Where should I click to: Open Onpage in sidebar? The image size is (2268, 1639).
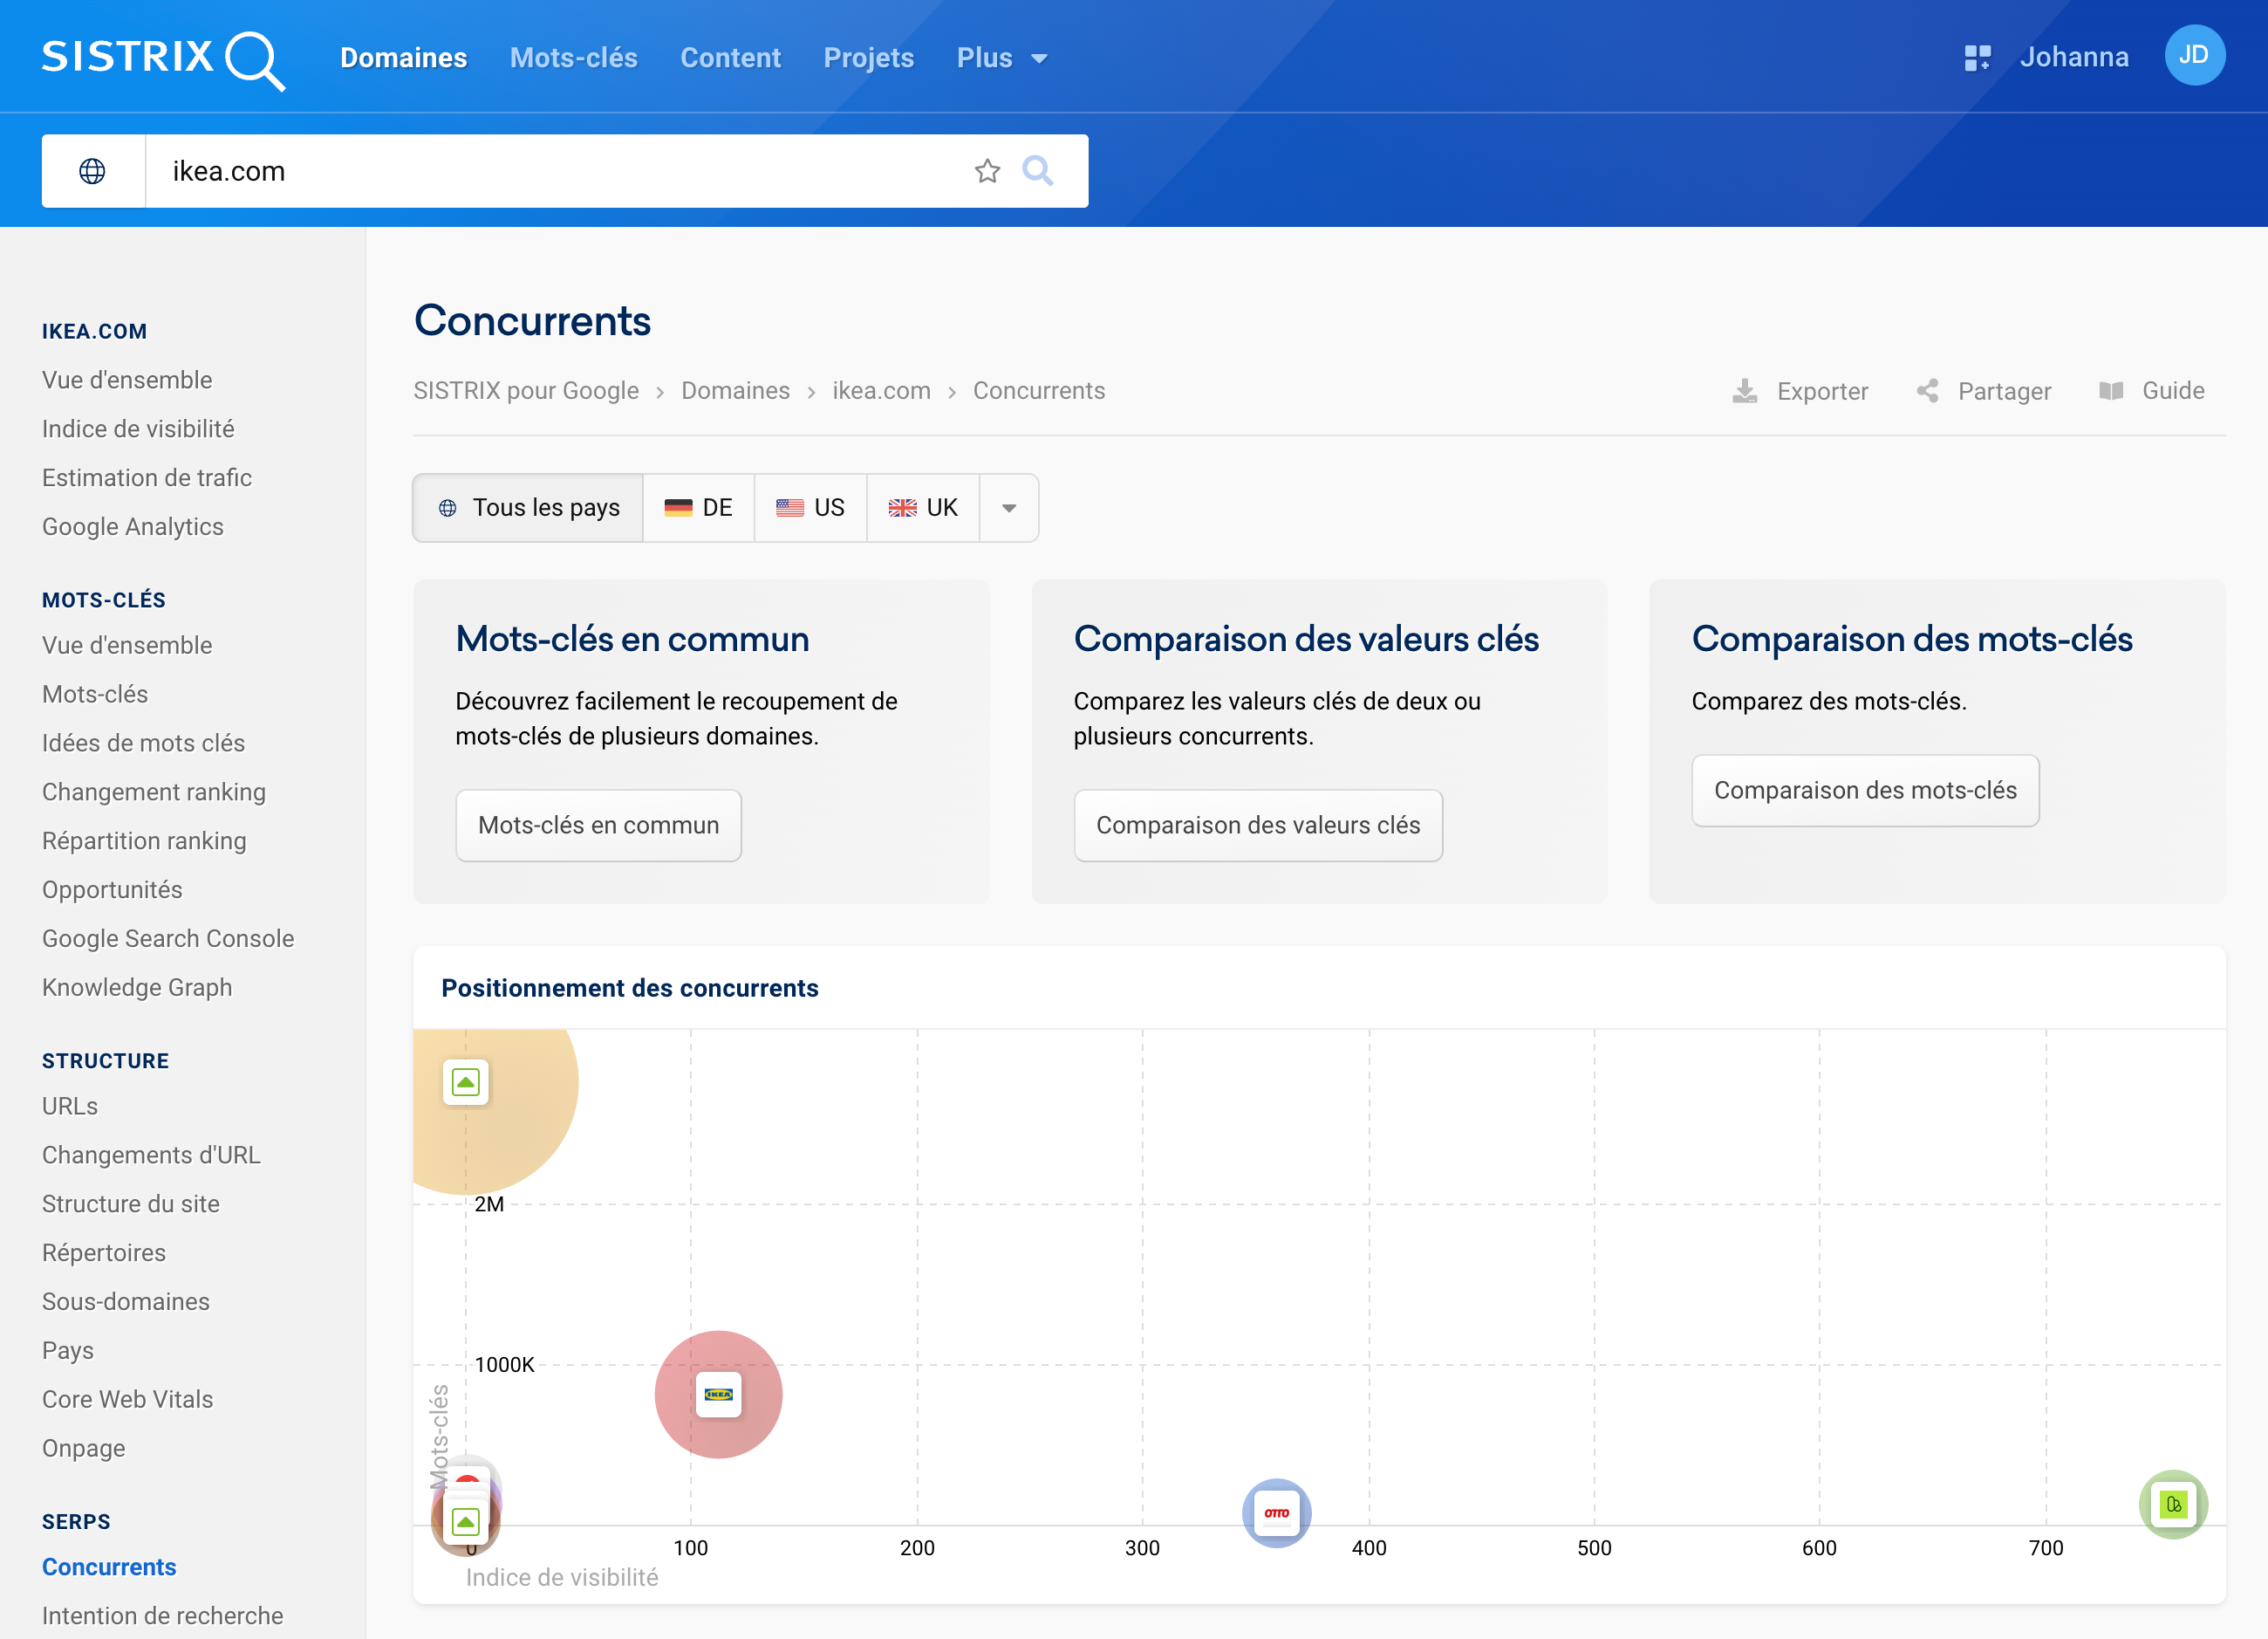(84, 1450)
